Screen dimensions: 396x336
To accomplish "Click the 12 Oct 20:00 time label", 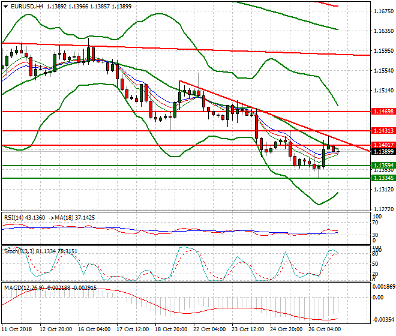I will (x=56, y=329).
